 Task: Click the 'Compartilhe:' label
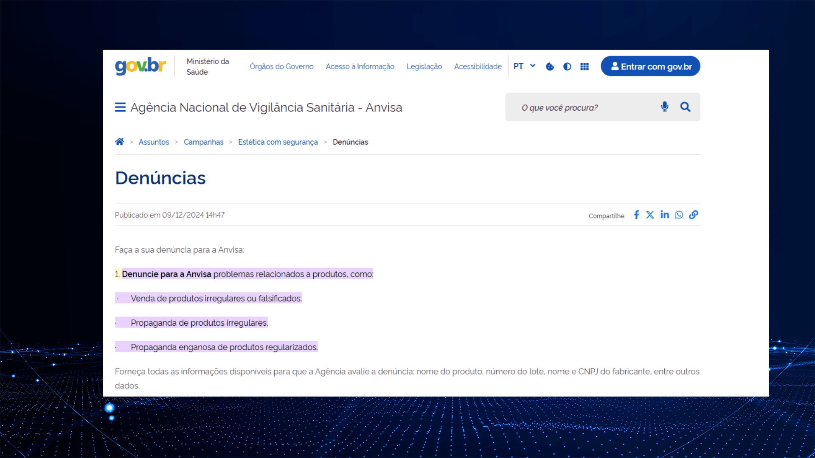[x=607, y=216]
